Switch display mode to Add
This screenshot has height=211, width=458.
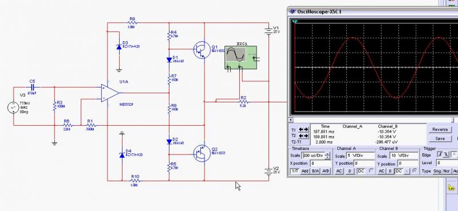305,171
